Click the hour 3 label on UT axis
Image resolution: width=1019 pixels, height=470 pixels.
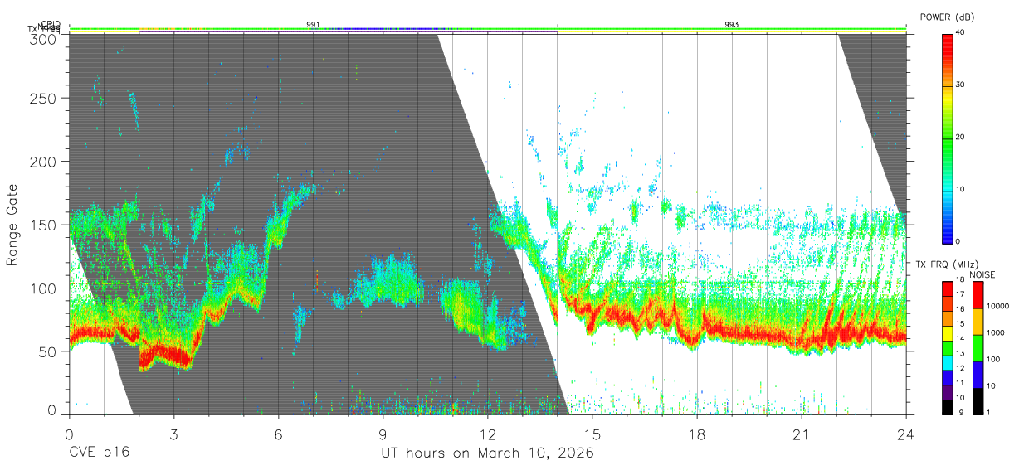[173, 434]
